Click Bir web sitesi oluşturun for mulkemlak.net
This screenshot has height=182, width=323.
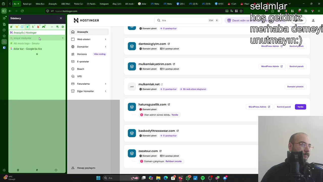pos(193,89)
